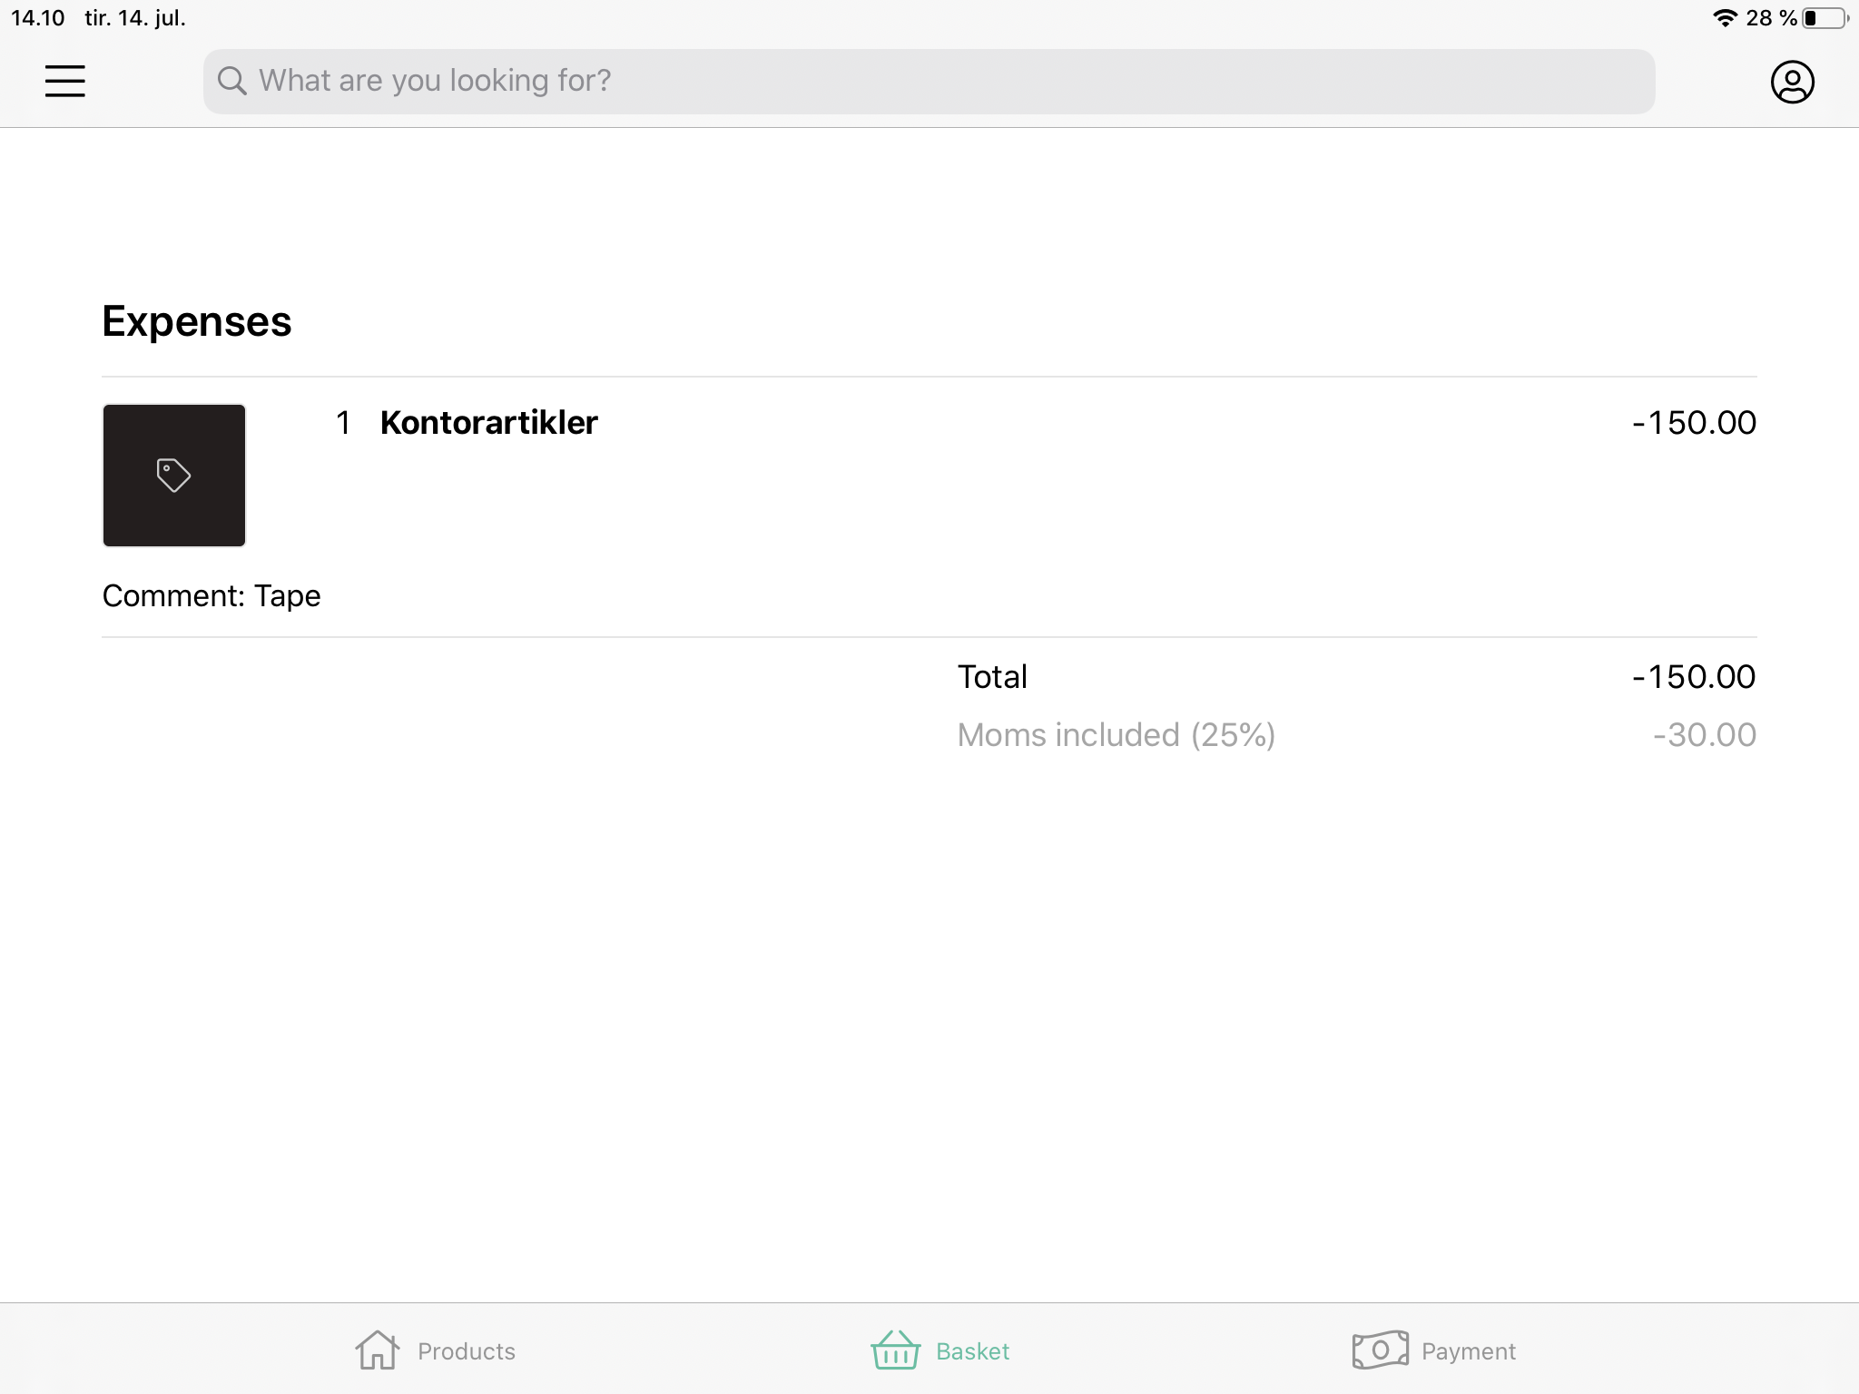1859x1394 pixels.
Task: Tap the Payment cash icon
Action: 1380,1350
